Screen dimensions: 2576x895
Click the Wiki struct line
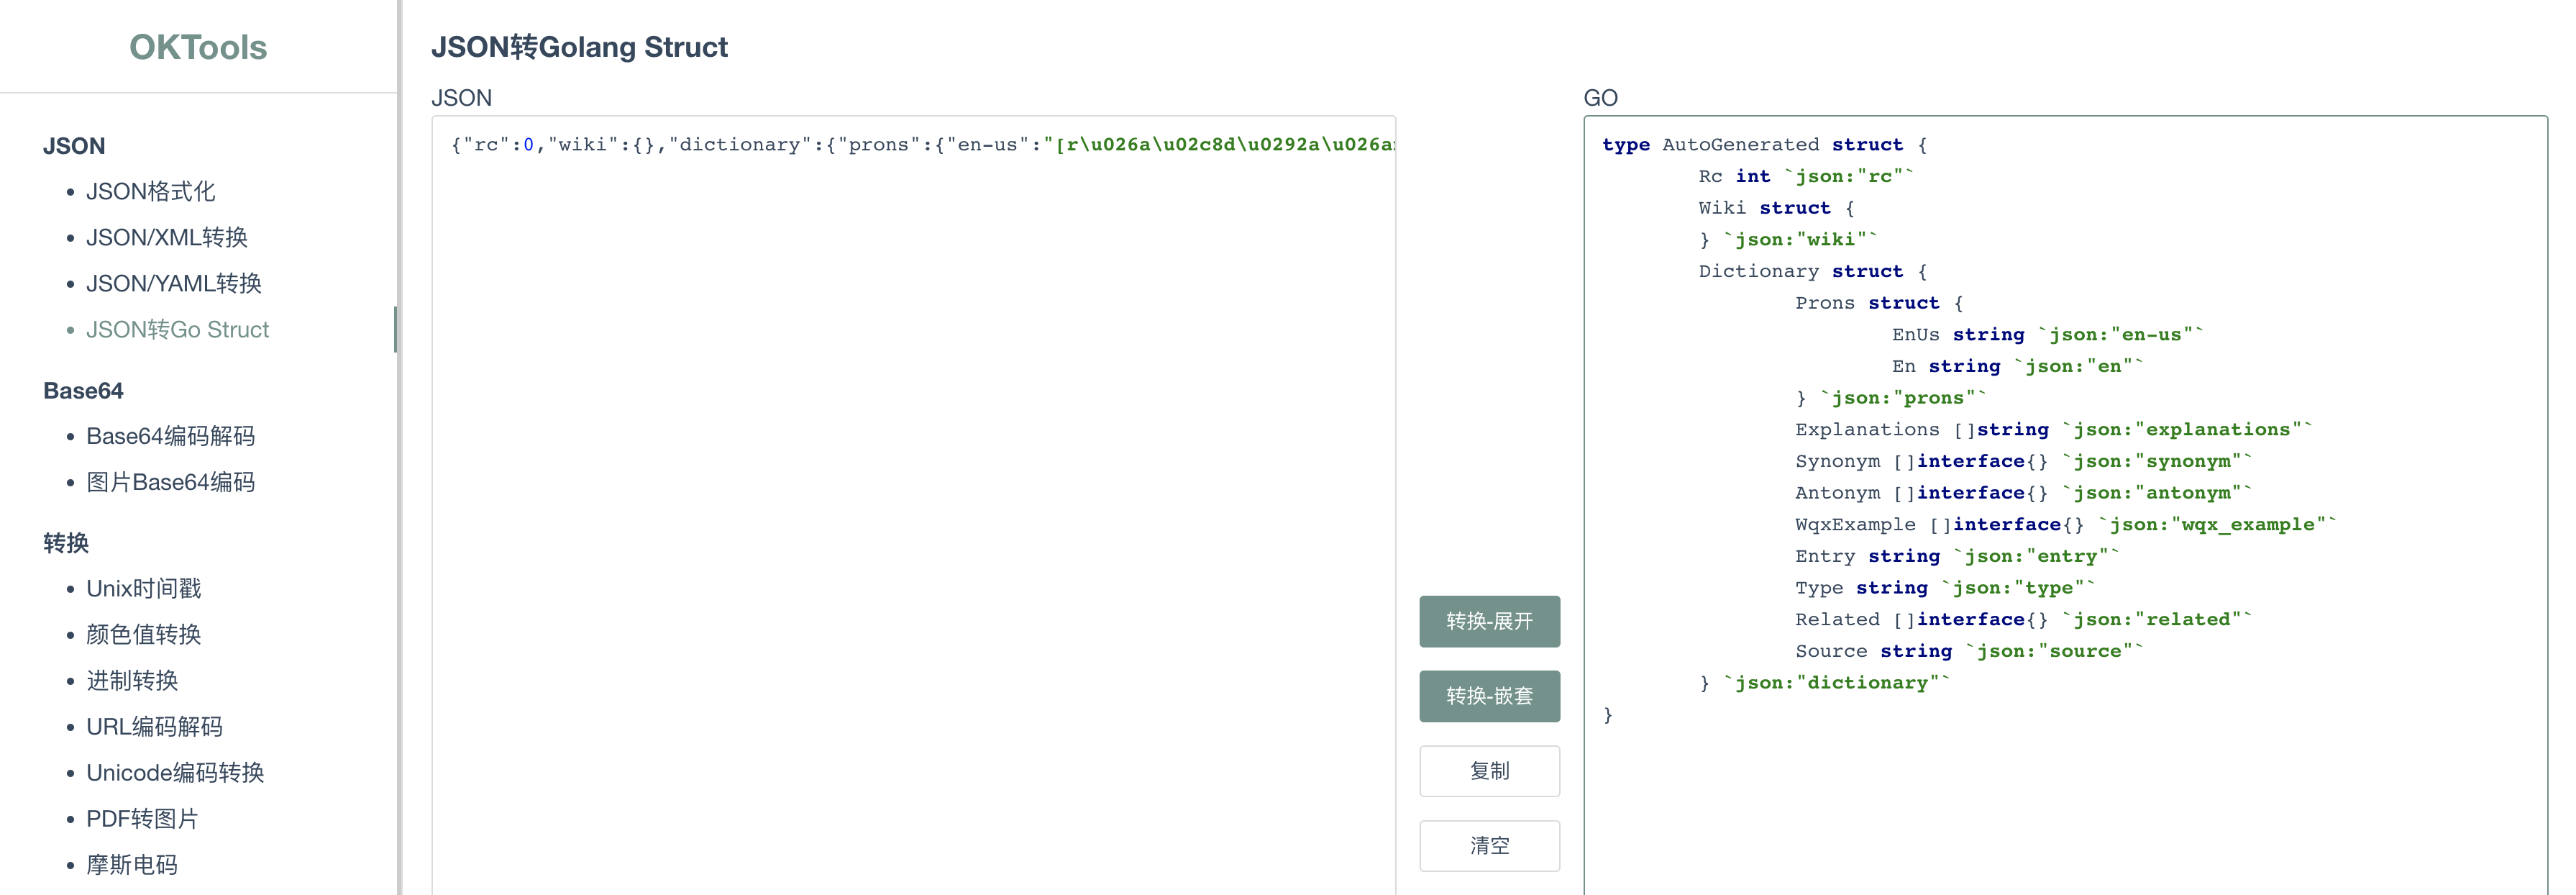coord(1777,208)
